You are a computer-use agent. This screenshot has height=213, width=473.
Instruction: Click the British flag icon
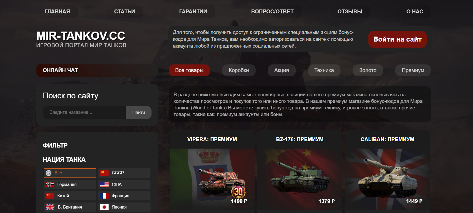point(50,207)
